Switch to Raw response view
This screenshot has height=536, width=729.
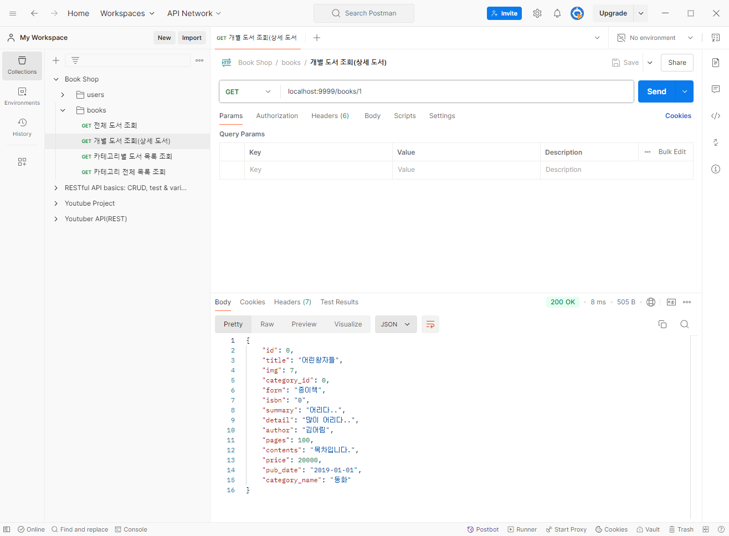point(267,324)
